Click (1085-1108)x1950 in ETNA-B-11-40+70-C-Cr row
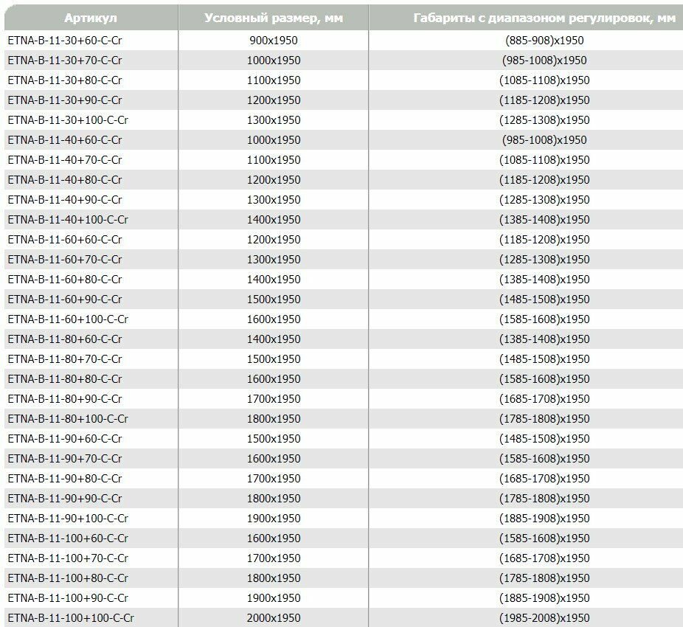The height and width of the screenshot is (627, 683). tap(544, 160)
